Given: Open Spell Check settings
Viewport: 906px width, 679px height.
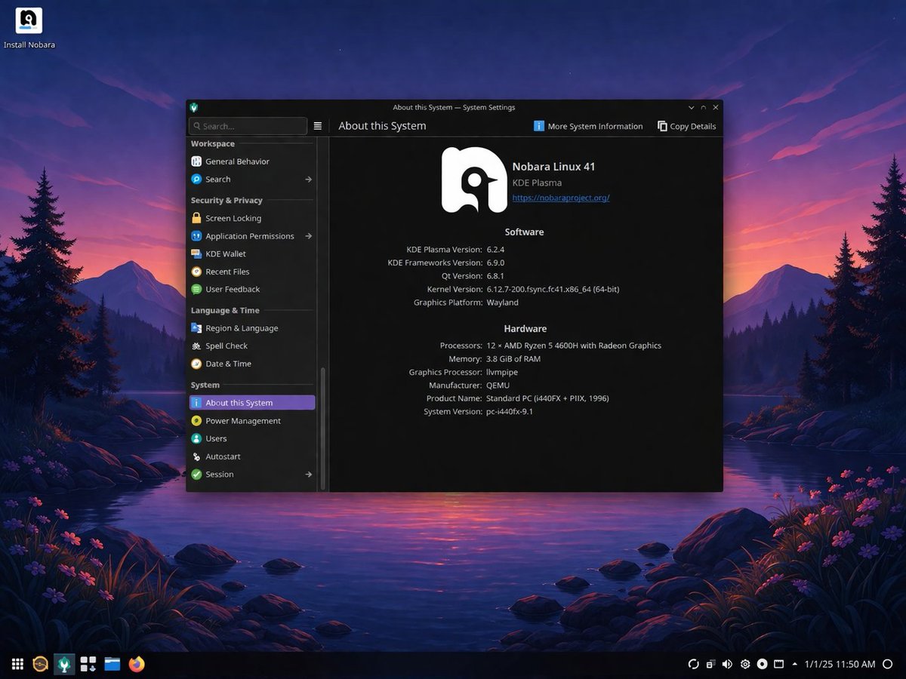Looking at the screenshot, I should pyautogui.click(x=252, y=346).
